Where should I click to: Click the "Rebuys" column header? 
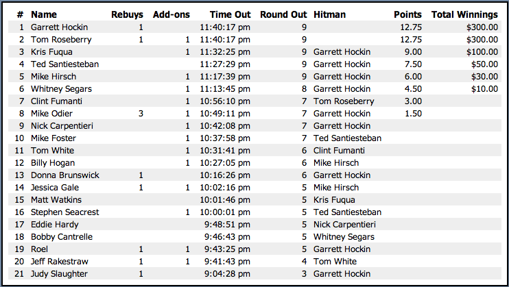127,14
